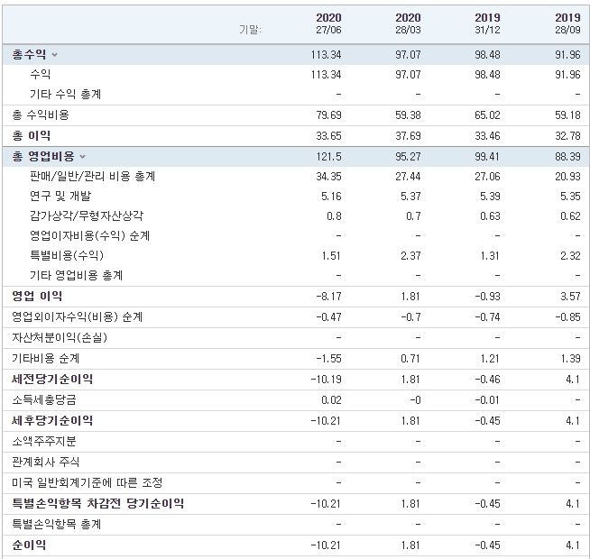Select the 자산처분이익(손실) row label
Image resolution: width=590 pixels, height=559 pixels.
point(60,337)
